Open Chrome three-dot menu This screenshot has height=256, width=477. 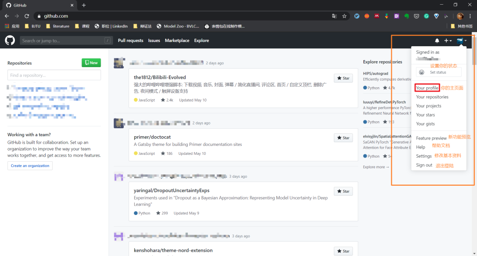[470, 16]
